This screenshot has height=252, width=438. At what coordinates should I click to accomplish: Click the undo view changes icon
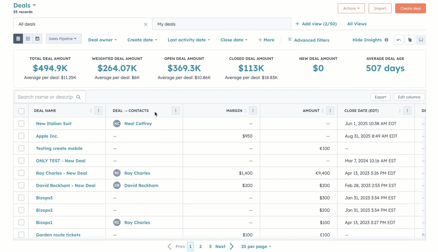pos(398,40)
